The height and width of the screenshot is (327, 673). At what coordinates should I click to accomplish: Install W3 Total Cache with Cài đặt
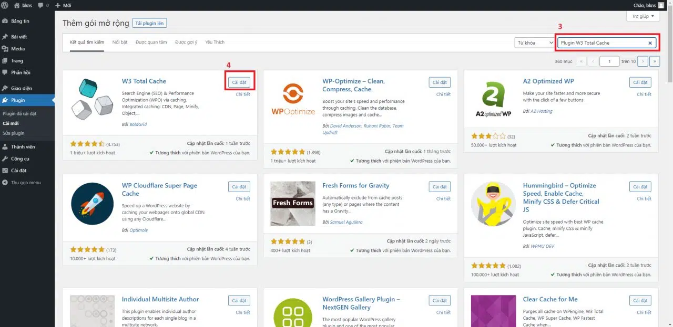[x=239, y=82]
